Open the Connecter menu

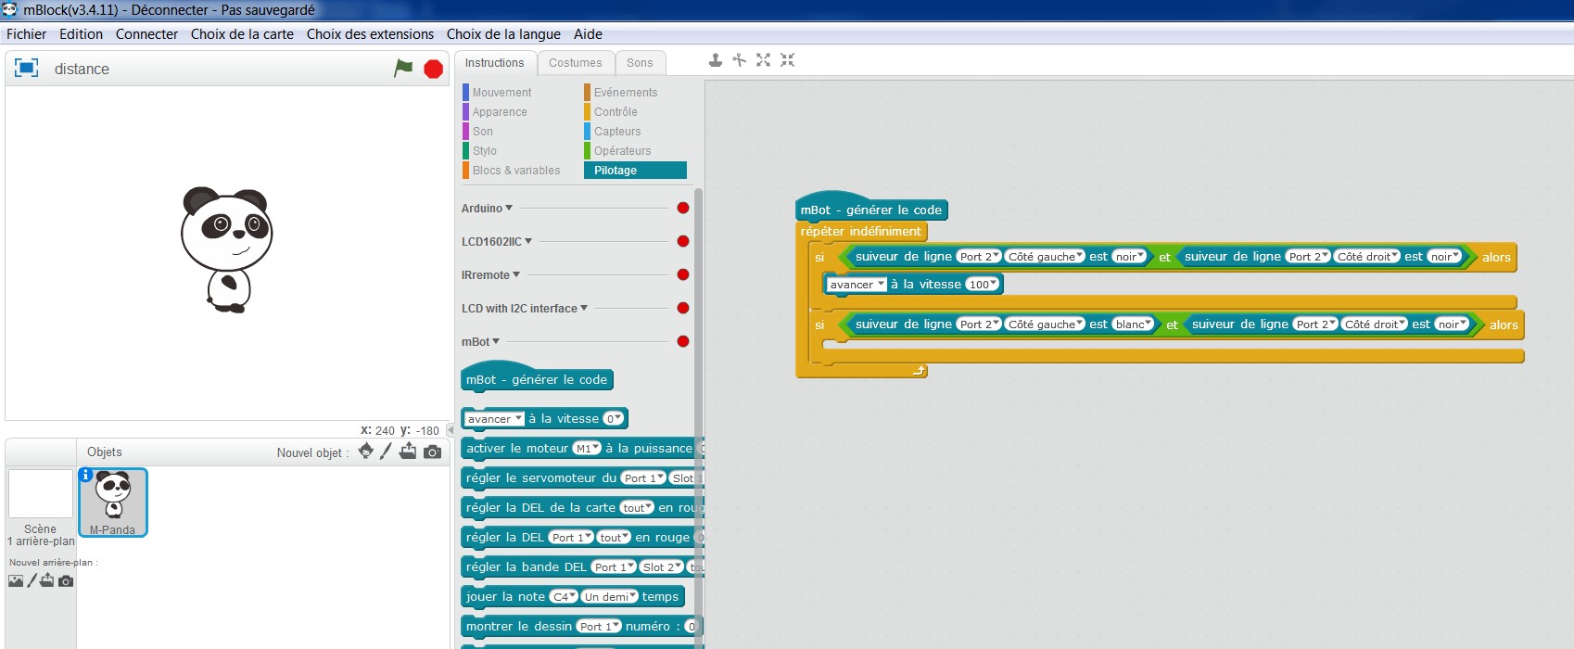(146, 34)
